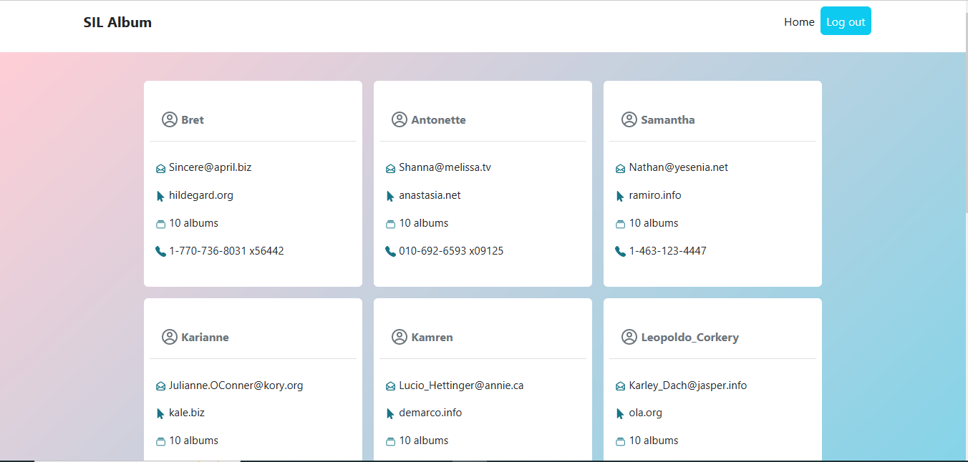Click the user avatar icon beside Kamren
Image resolution: width=968 pixels, height=462 pixels.
[400, 337]
